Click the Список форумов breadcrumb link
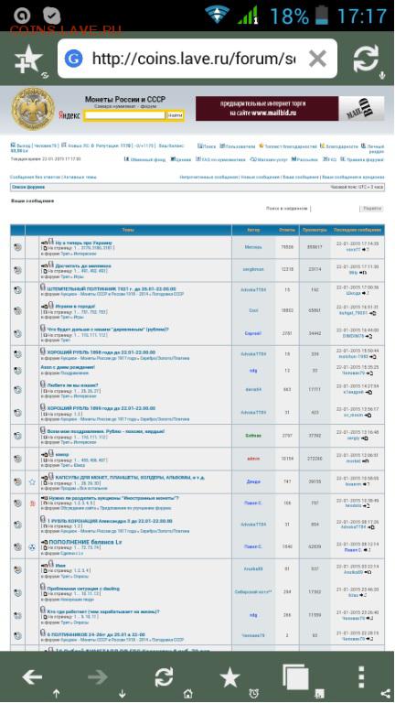Viewport: 395px width, 703px height. [27, 187]
